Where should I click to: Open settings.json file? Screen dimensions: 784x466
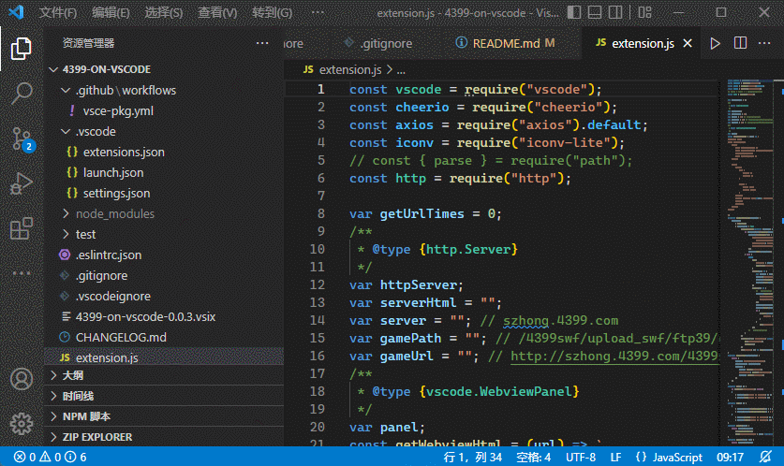(x=164, y=194)
